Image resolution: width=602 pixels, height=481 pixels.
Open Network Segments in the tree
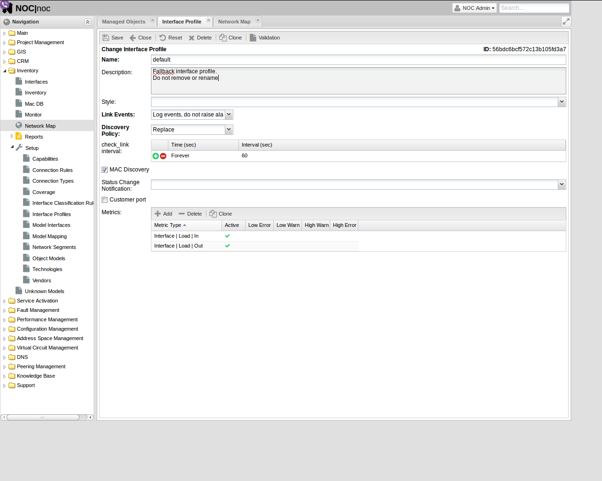(54, 247)
